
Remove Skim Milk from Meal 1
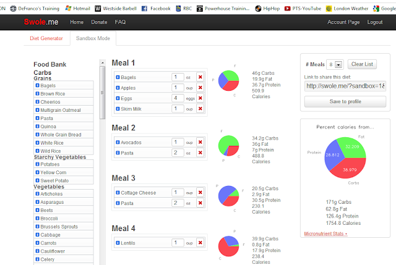200,109
